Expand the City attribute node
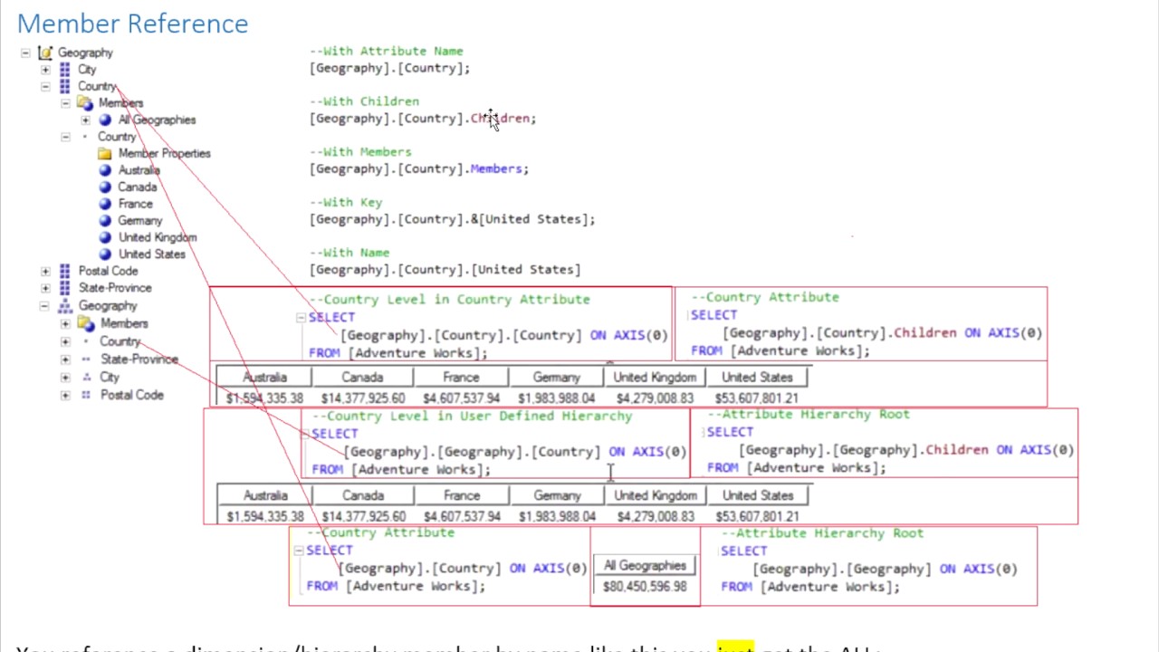The image size is (1159, 652). [x=45, y=69]
